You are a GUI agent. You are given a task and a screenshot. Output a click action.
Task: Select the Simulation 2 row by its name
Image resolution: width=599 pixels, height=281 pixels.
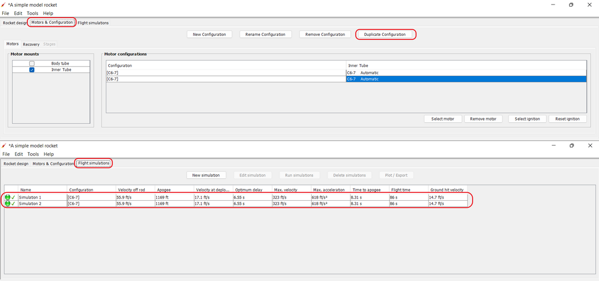[x=30, y=204]
